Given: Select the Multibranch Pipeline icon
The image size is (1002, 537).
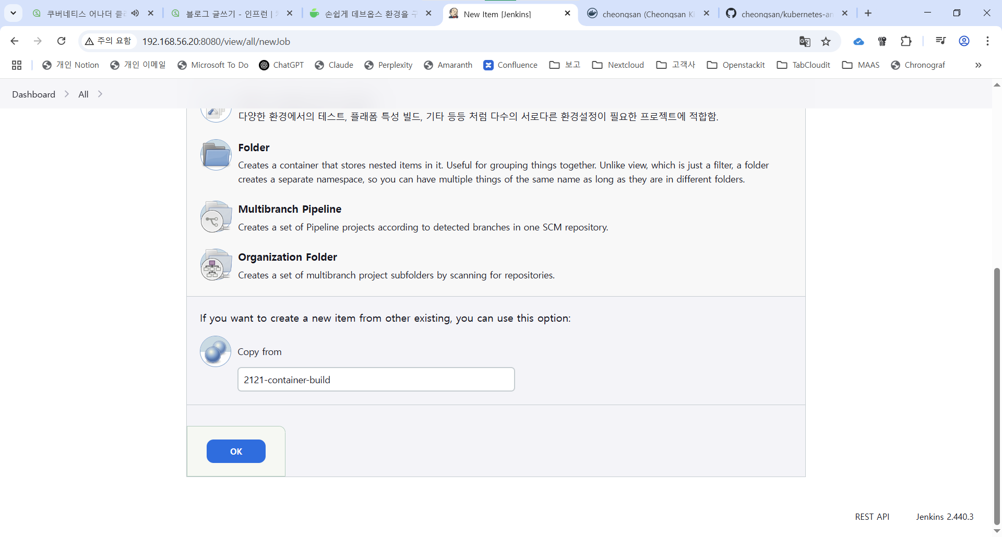Looking at the screenshot, I should coord(216,217).
